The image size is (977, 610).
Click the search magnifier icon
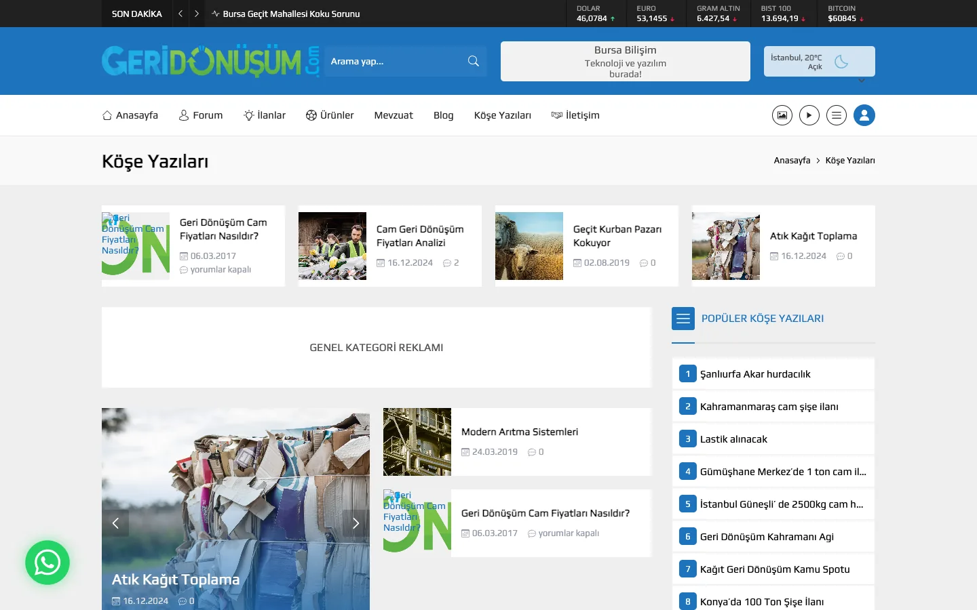[x=474, y=61]
